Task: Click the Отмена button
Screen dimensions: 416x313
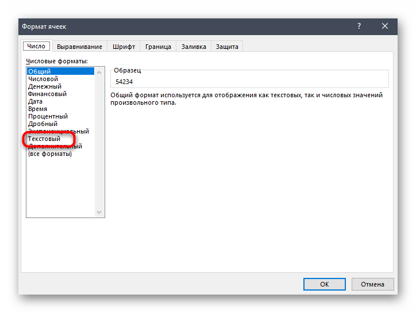Action: click(x=372, y=284)
